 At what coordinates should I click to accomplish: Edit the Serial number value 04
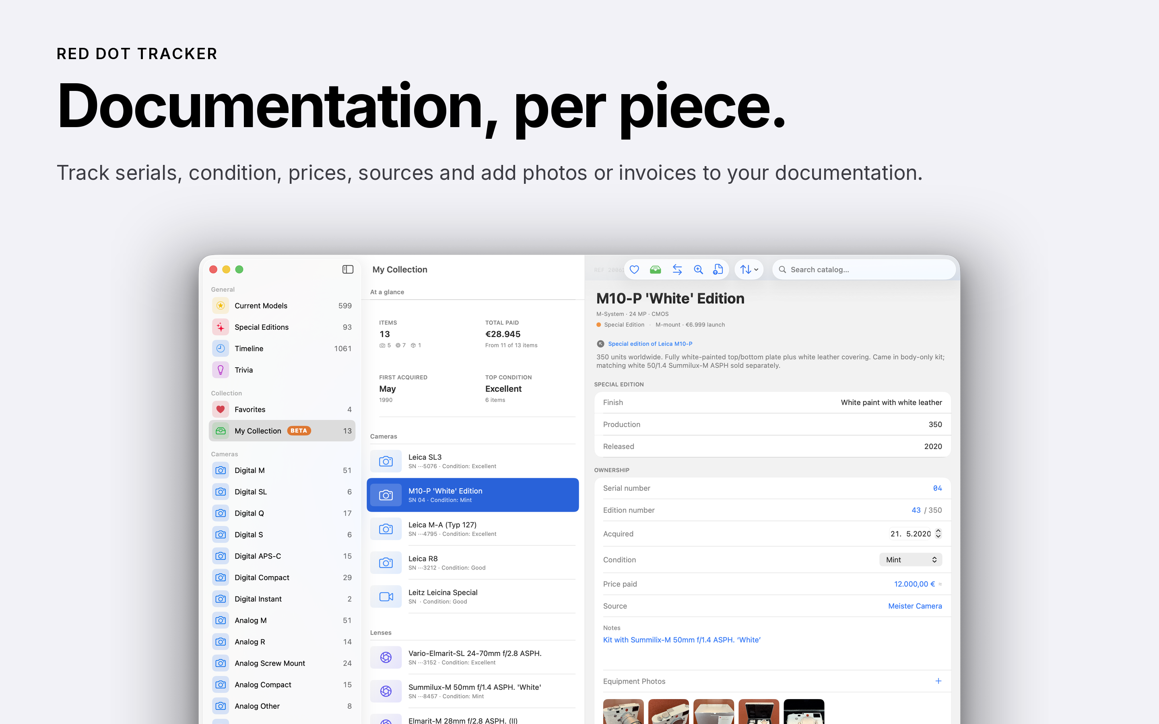click(937, 488)
